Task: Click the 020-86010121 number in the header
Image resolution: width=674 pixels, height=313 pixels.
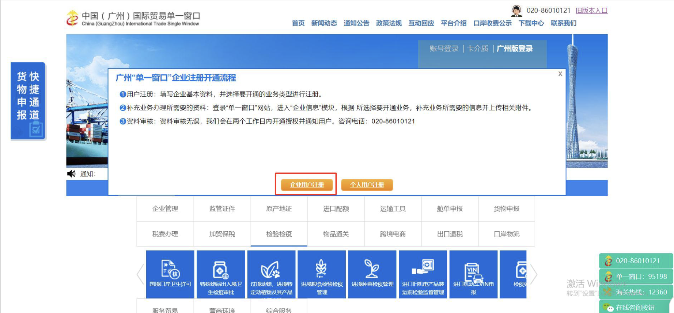Action: [x=548, y=11]
